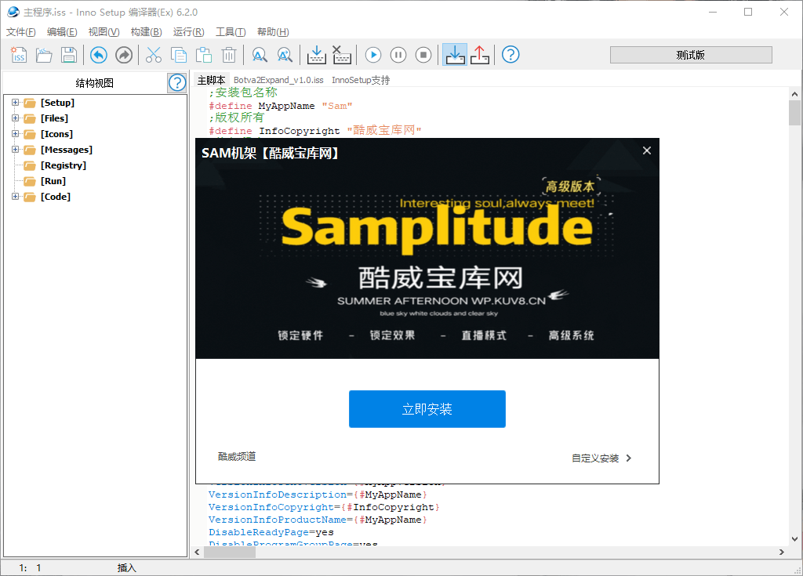Expand the [Code] tree node
803x576 pixels.
coord(16,197)
